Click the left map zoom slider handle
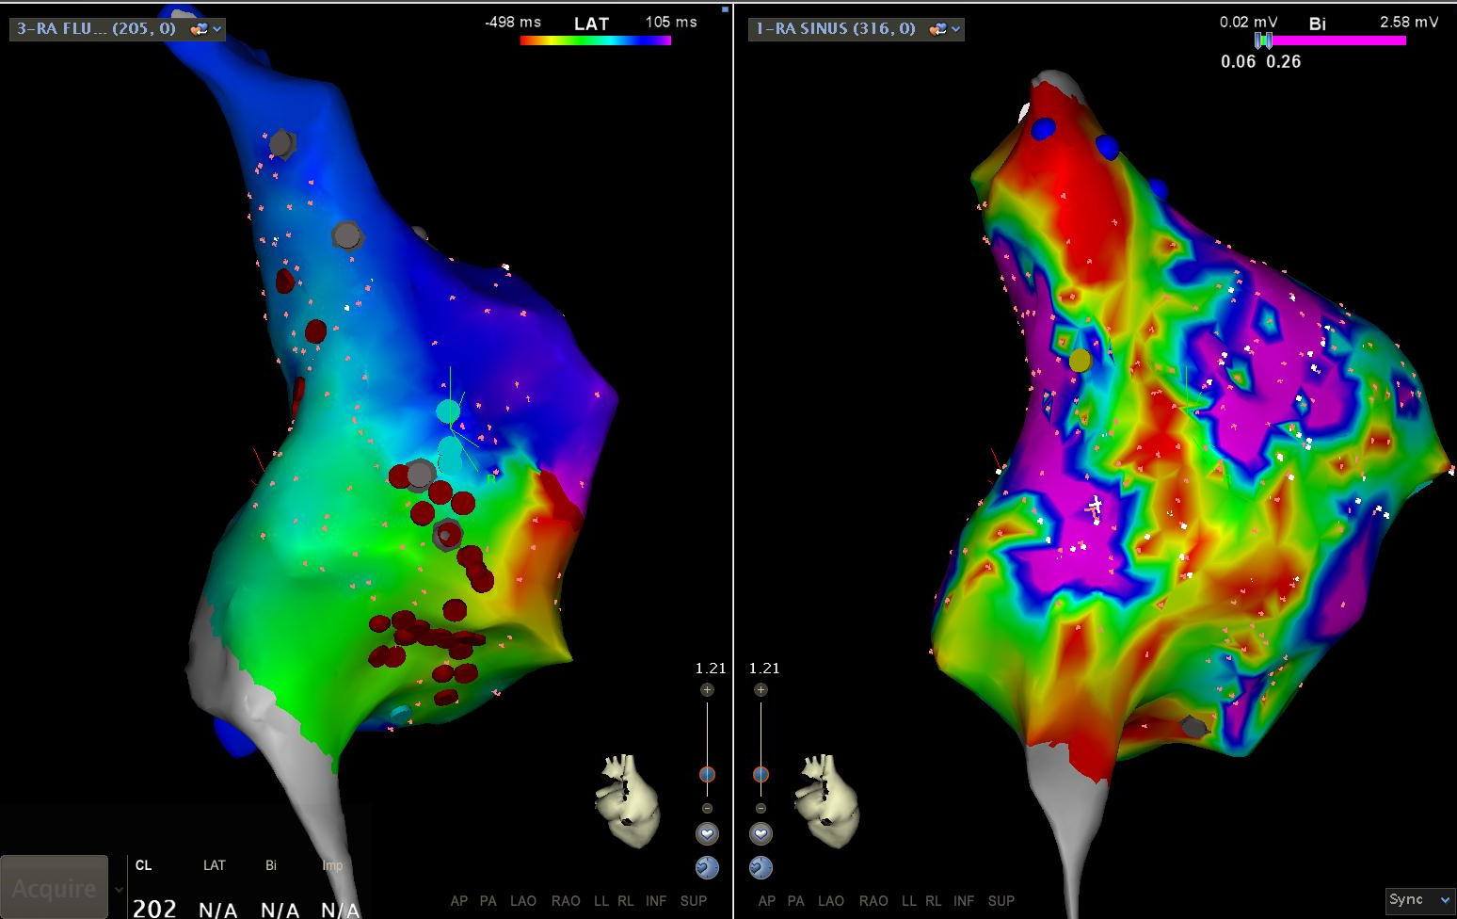Viewport: 1457px width, 919px height. tap(707, 775)
